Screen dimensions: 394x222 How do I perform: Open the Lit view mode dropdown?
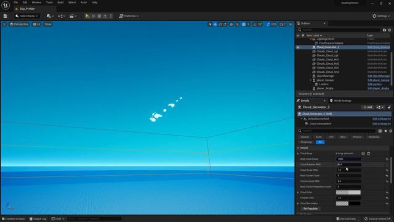tap(37, 25)
